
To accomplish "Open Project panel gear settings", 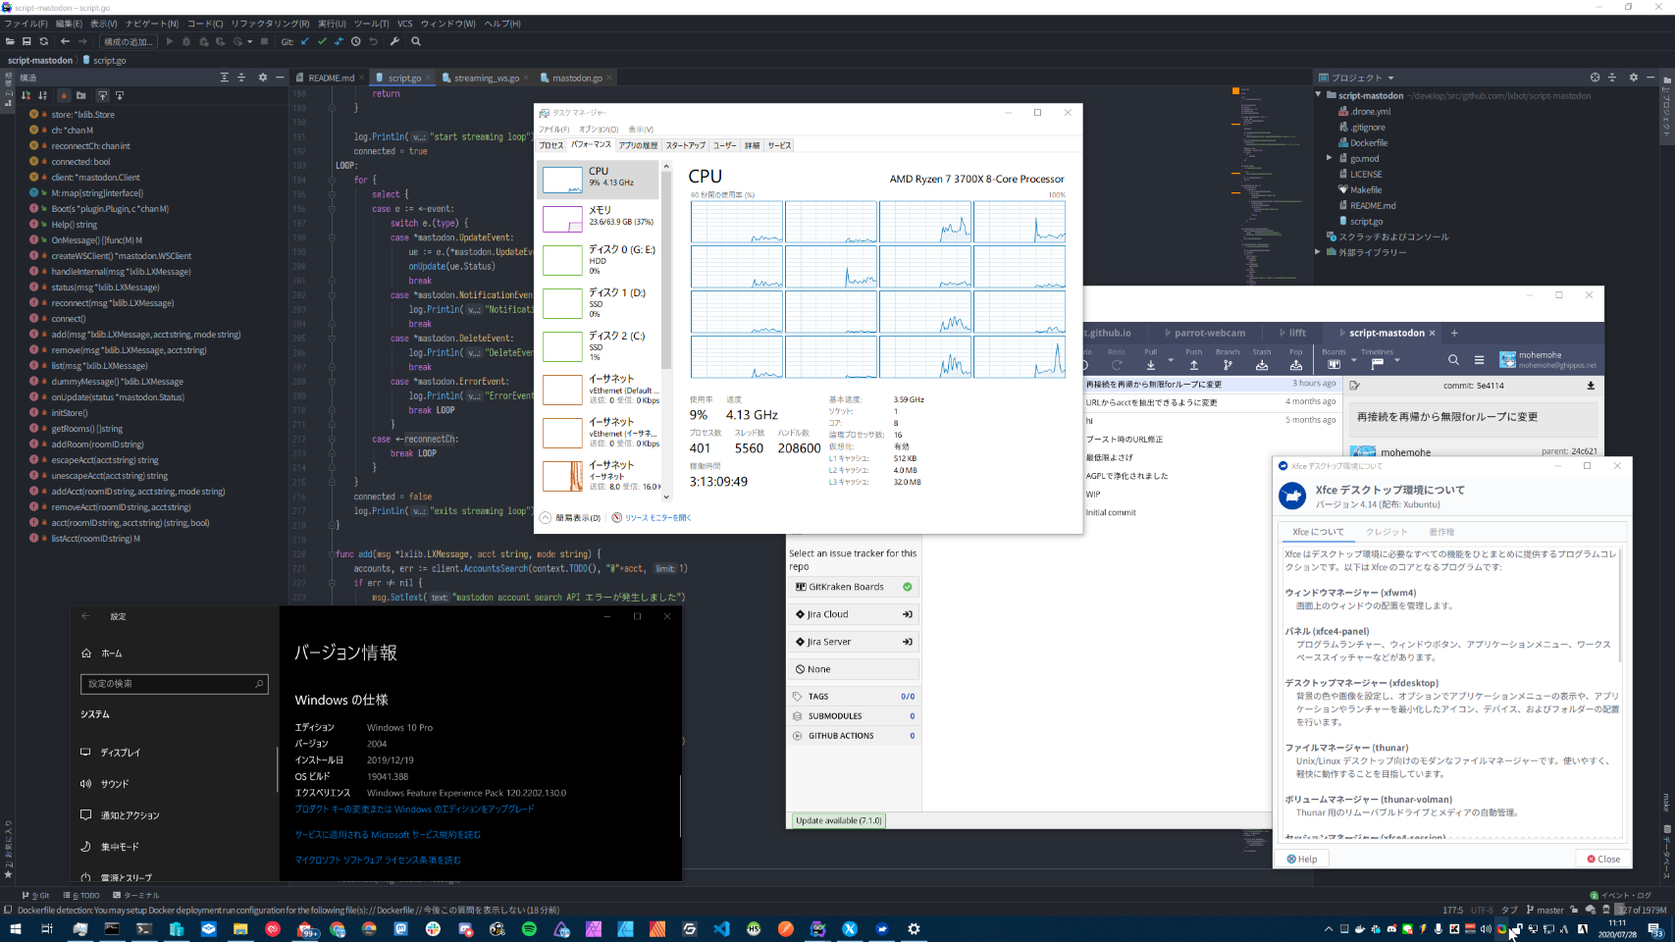I will (x=1633, y=77).
